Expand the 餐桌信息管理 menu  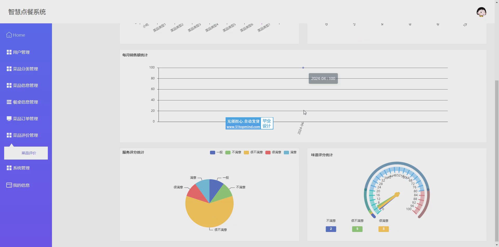(26, 102)
